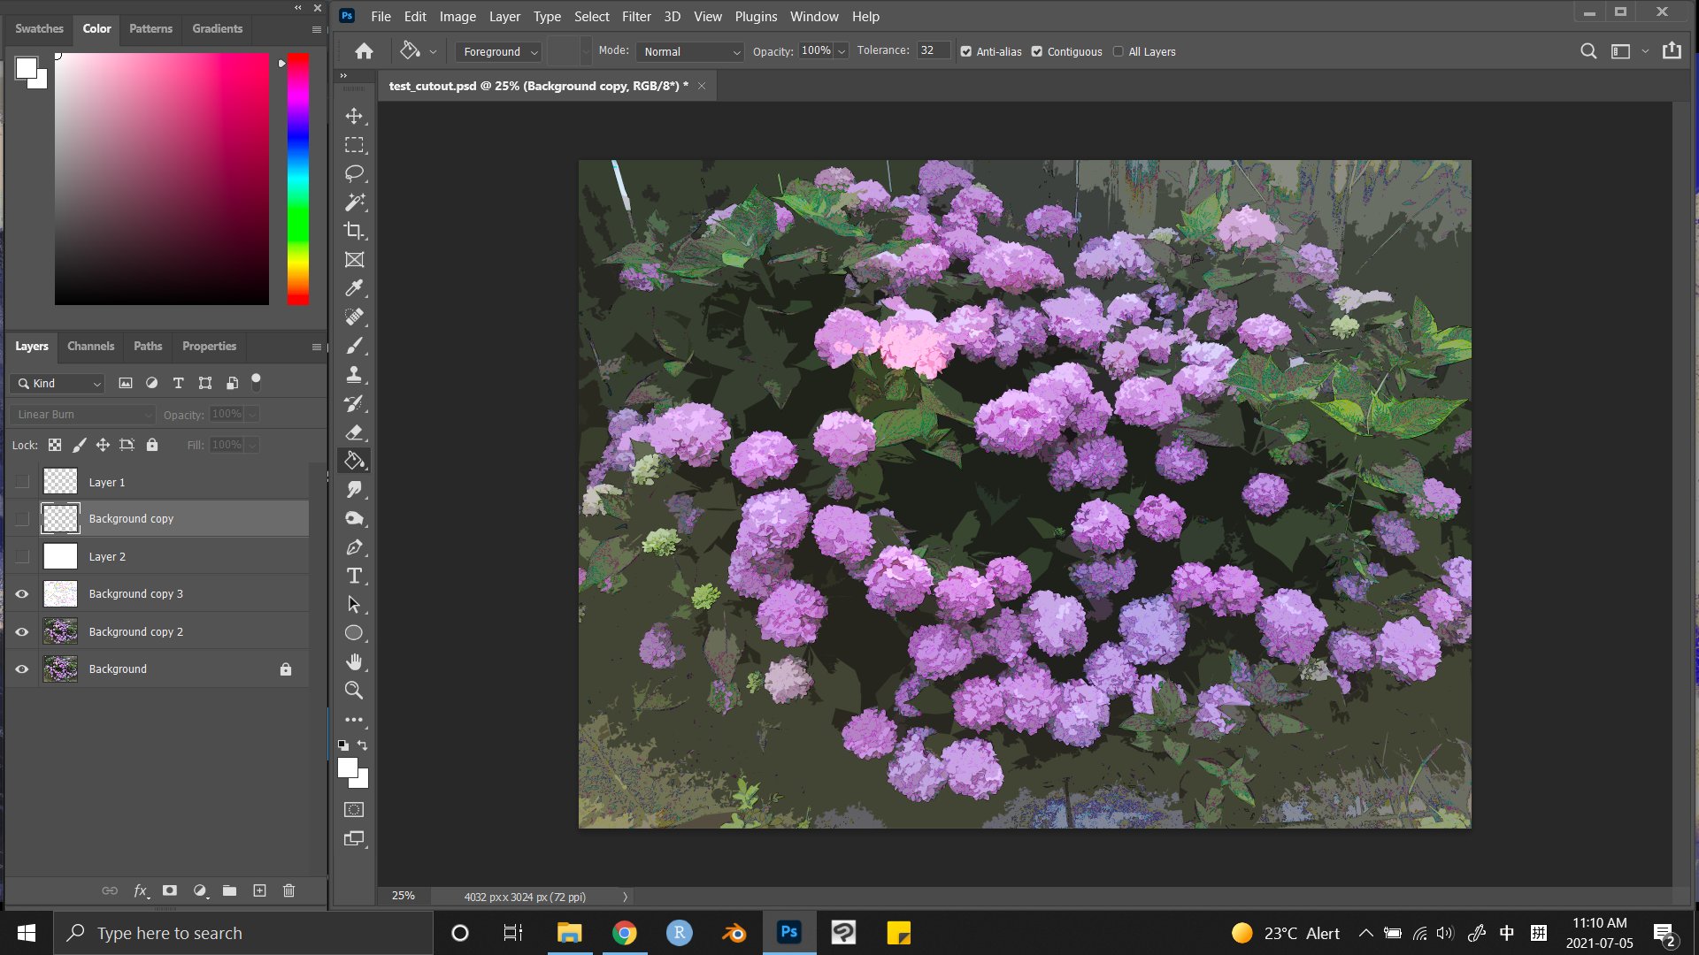Select the Eraser tool
Image resolution: width=1699 pixels, height=955 pixels.
tap(354, 432)
